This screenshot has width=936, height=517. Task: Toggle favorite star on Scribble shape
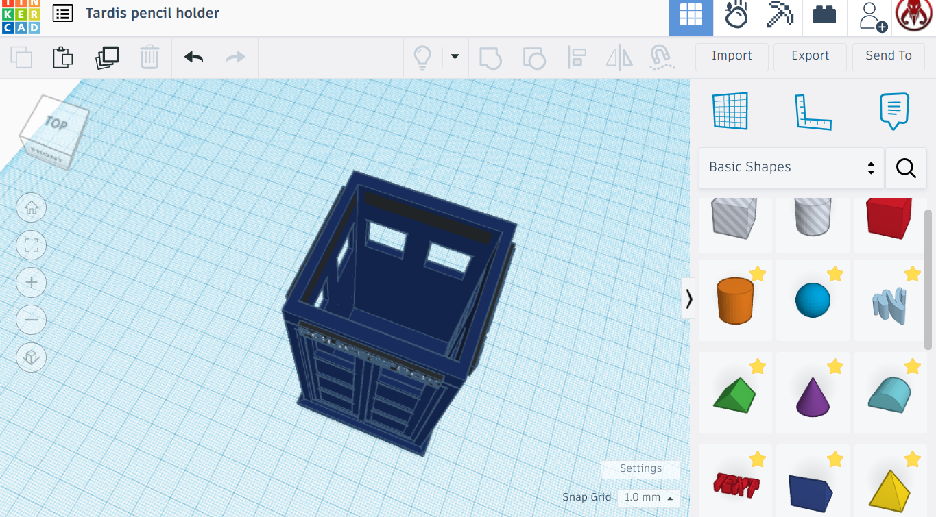click(x=913, y=274)
